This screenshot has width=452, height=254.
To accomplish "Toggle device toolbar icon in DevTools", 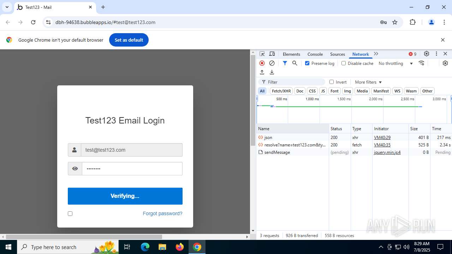I will [272, 54].
